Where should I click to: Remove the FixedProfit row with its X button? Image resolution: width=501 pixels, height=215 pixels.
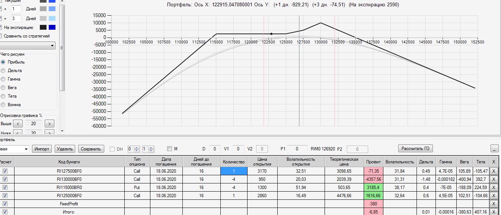pyautogui.click(x=494, y=203)
